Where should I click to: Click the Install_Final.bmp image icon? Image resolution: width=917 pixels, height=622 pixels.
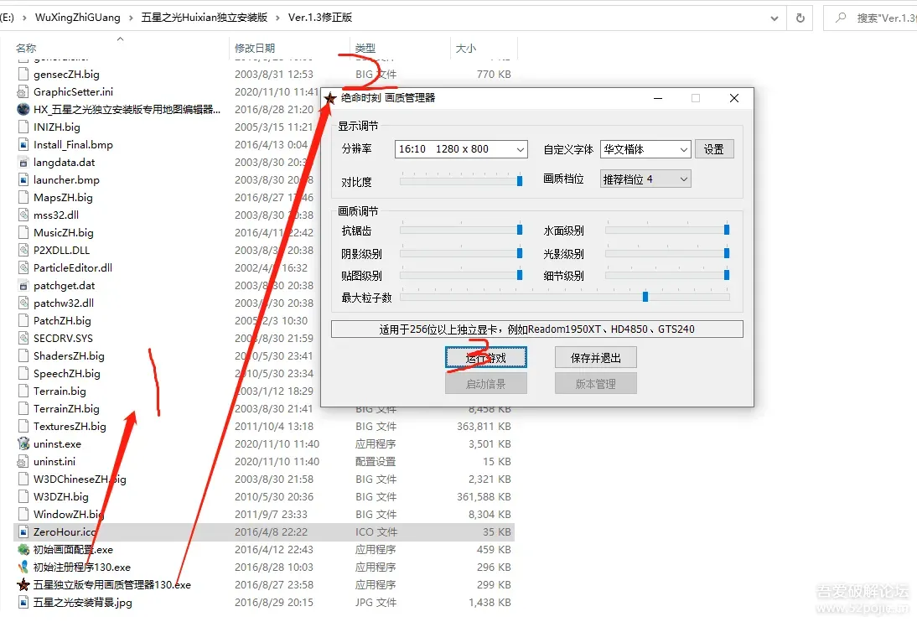click(x=23, y=144)
